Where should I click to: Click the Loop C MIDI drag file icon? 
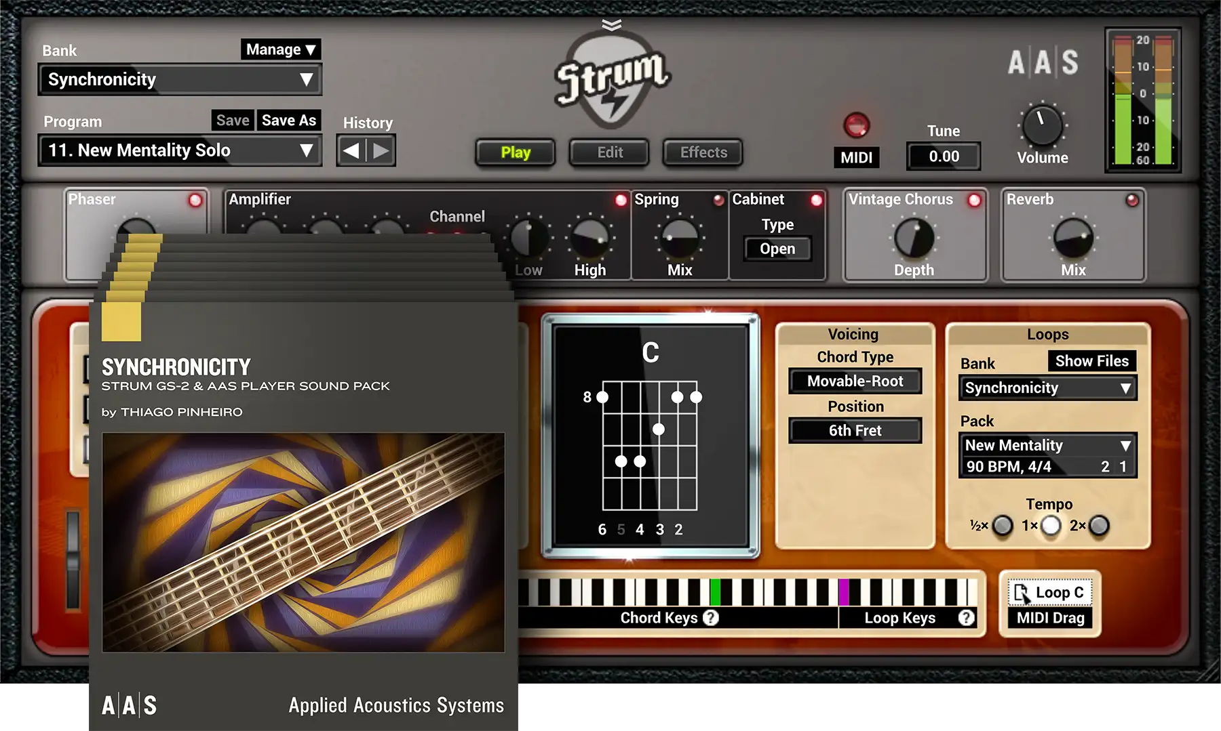[x=1022, y=591]
